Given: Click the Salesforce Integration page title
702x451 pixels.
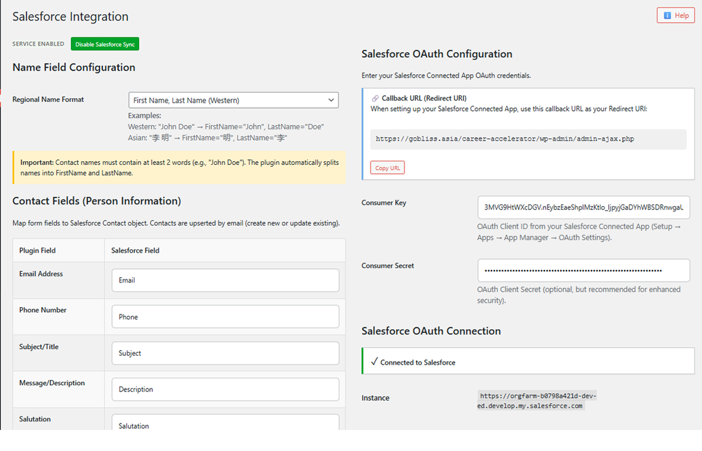Looking at the screenshot, I should (70, 17).
